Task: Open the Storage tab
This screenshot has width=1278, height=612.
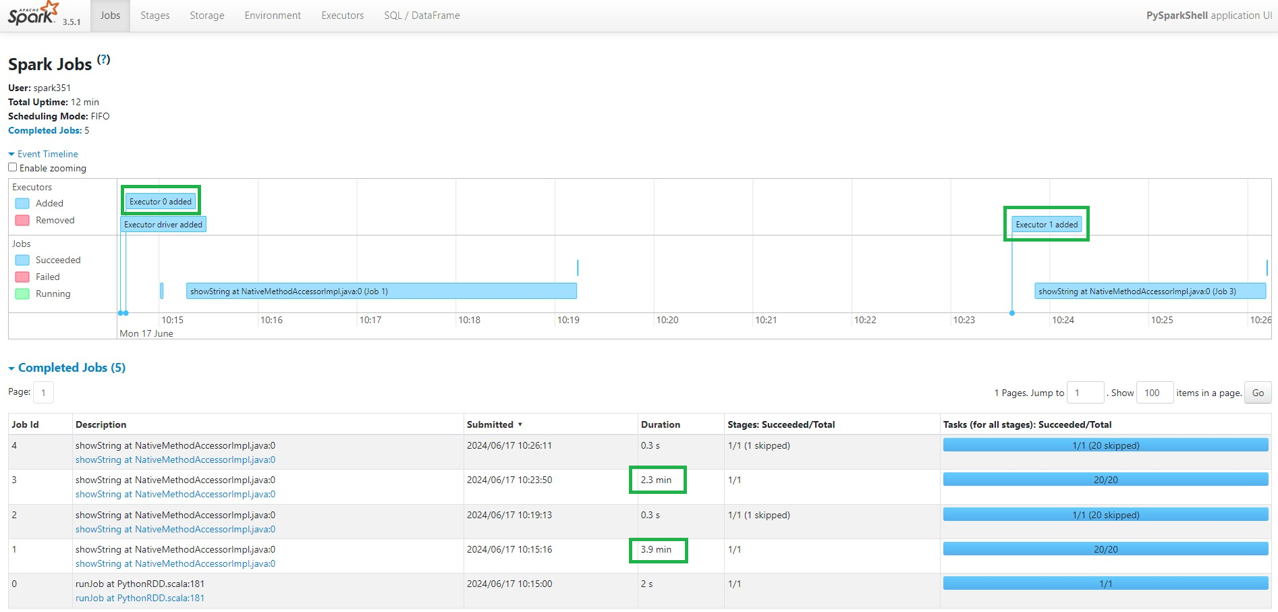Action: [207, 16]
